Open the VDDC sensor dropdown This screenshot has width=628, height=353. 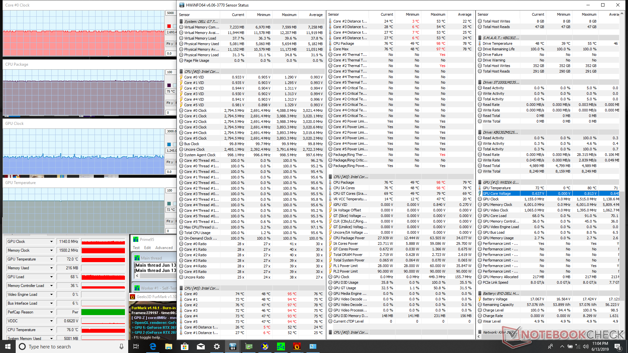pyautogui.click(x=51, y=321)
